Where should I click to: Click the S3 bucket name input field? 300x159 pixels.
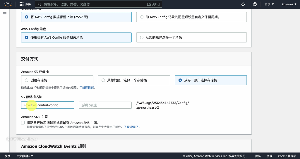tap(48, 105)
